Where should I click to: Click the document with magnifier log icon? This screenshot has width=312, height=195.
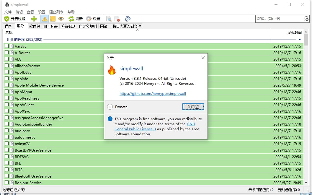point(109,19)
